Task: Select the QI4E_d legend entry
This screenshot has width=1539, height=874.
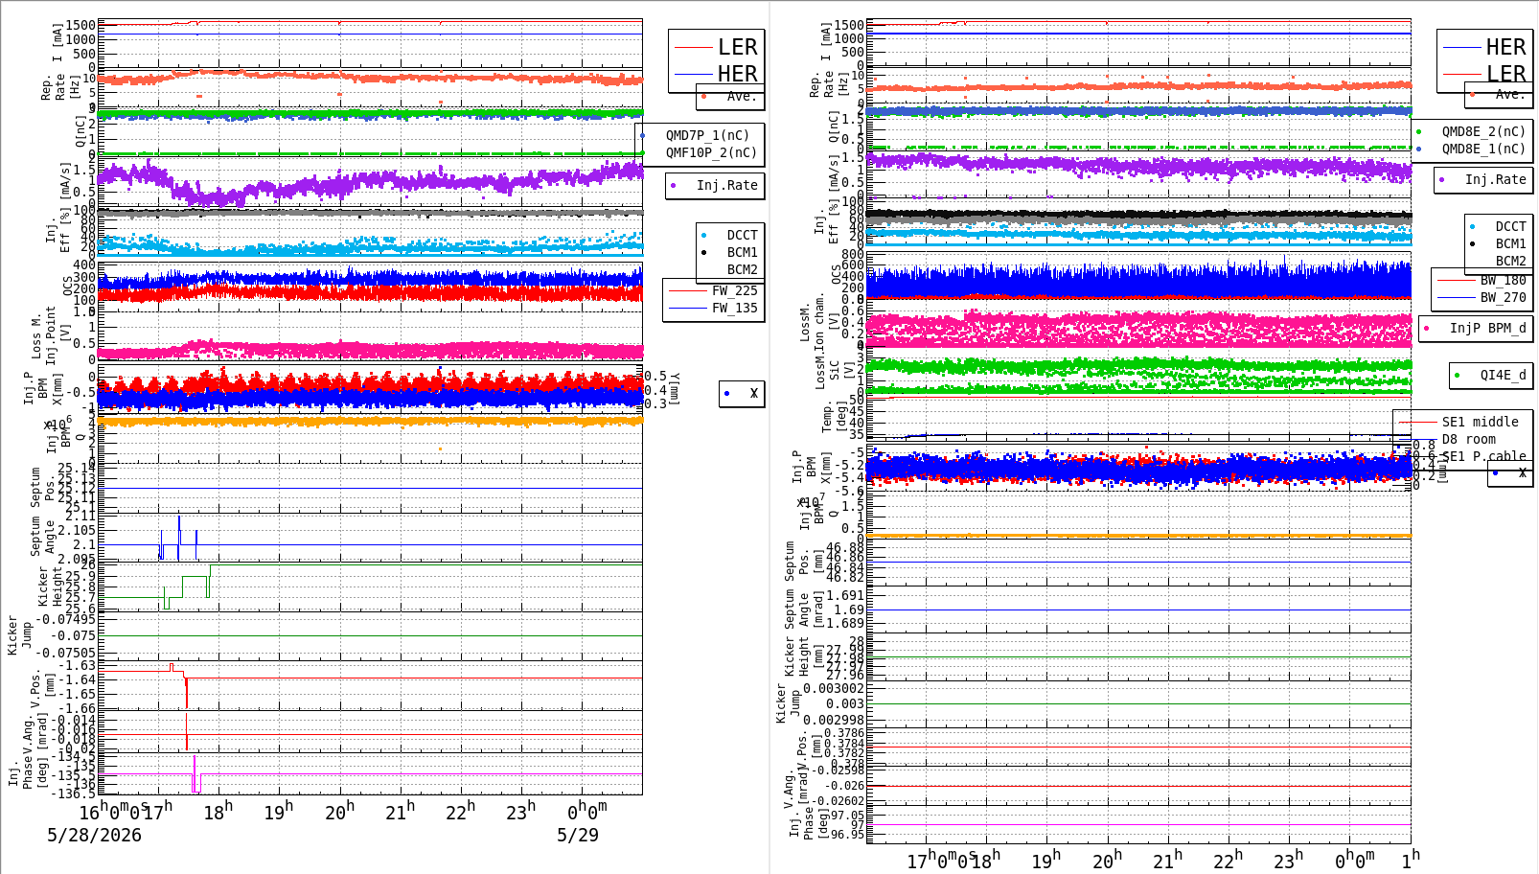Action: point(1503,375)
